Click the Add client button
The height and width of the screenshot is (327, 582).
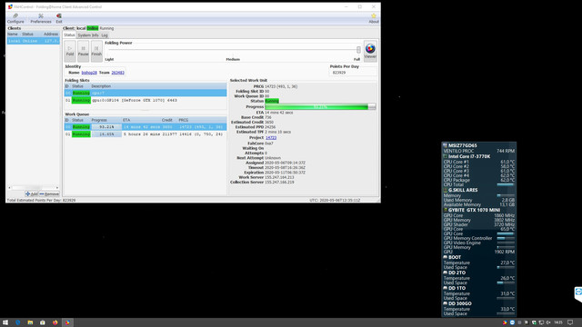[31, 193]
